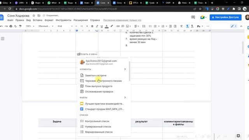Open the toolbar overflow three dots
Image resolution: width=249 pixels, height=140 pixels.
(208, 26)
